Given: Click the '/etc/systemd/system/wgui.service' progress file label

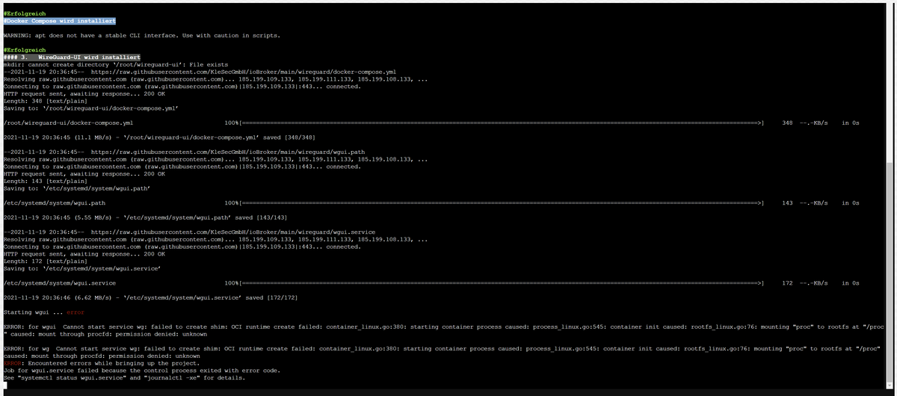Looking at the screenshot, I should click(60, 283).
